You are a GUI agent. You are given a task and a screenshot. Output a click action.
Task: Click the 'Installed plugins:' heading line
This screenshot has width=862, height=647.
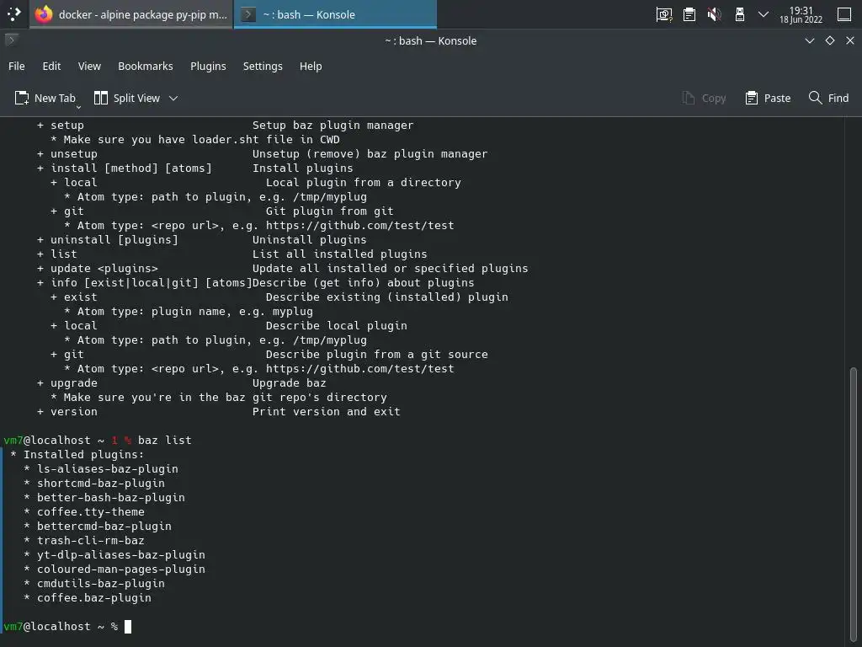pyautogui.click(x=83, y=454)
